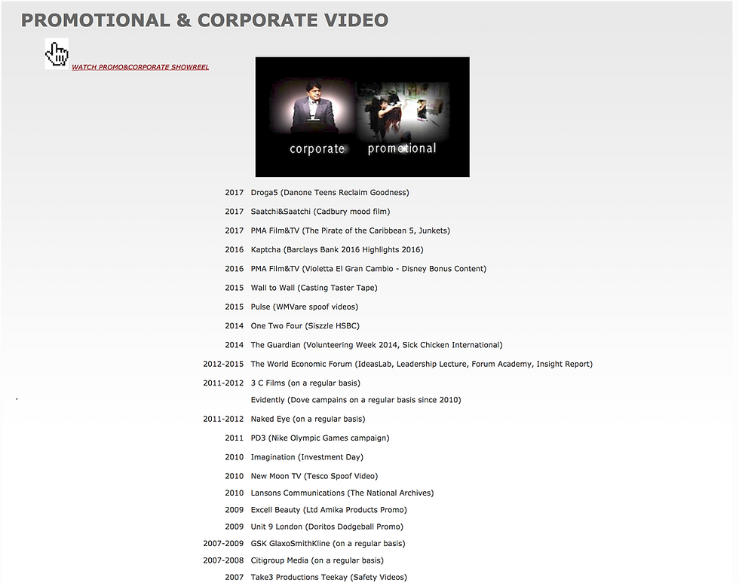This screenshot has width=739, height=583.
Task: Click the pointing hand cursor icon
Action: click(57, 53)
